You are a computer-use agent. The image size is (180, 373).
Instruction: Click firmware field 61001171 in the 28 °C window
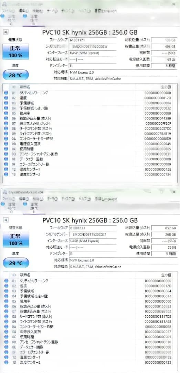[x=93, y=40]
